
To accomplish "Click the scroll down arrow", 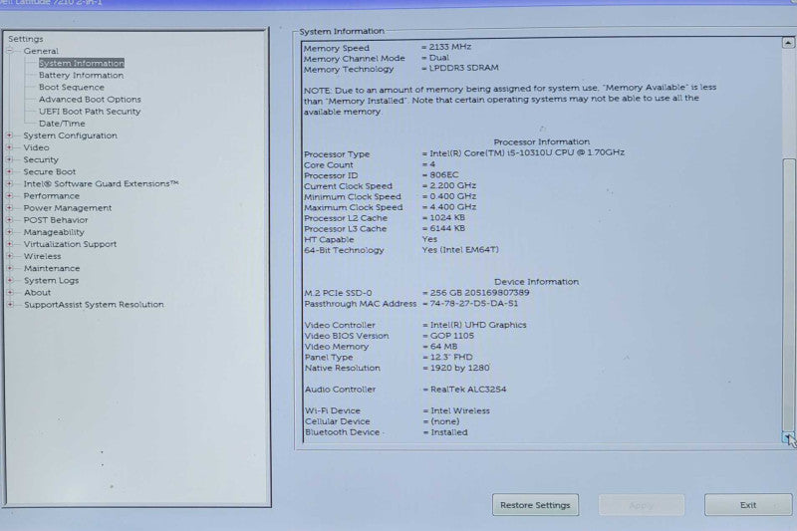I will [788, 437].
